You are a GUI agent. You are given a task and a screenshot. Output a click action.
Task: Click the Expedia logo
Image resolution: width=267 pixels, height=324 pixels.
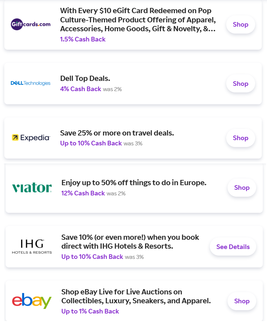(31, 137)
